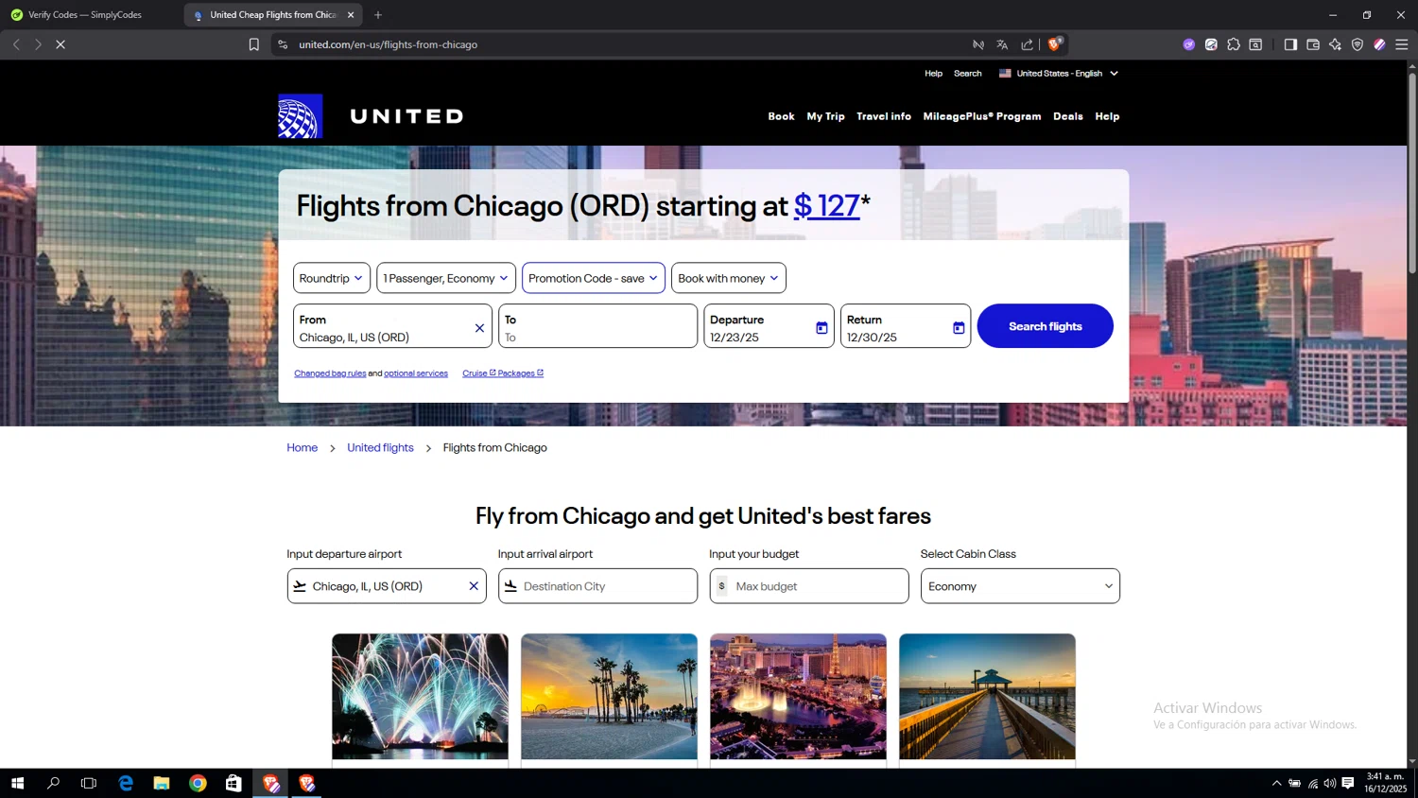Focus the To destination field
This screenshot has height=798, width=1418.
pos(597,326)
